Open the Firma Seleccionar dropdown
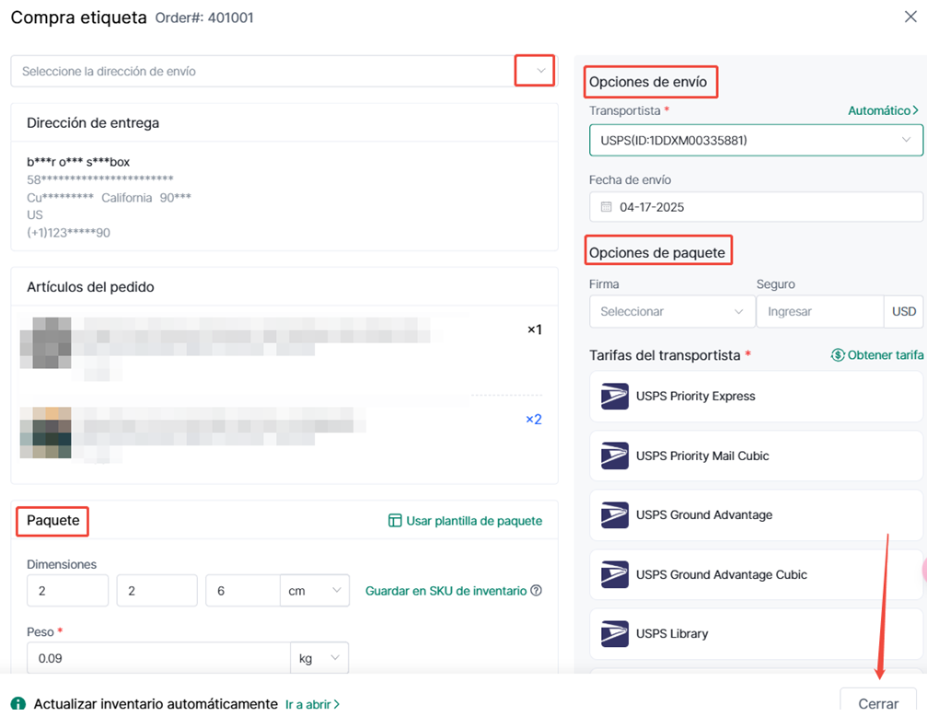This screenshot has width=927, height=716. [x=672, y=312]
